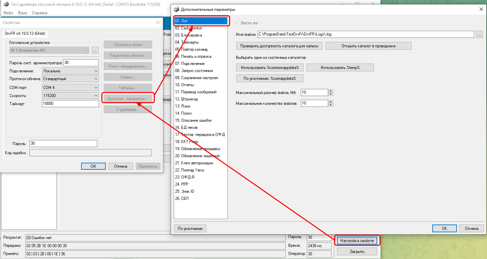Expand the COM порт dropdown list

[x=96, y=88]
